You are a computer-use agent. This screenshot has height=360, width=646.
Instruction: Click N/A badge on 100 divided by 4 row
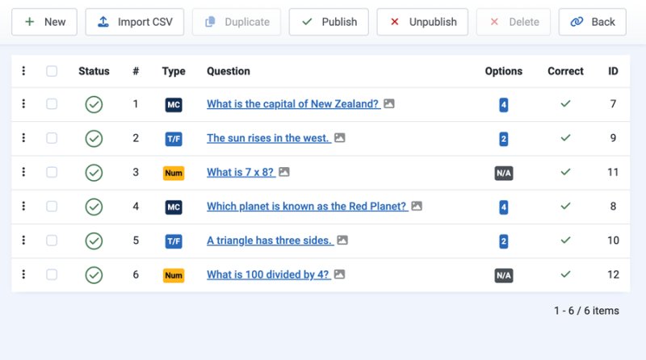click(x=503, y=275)
